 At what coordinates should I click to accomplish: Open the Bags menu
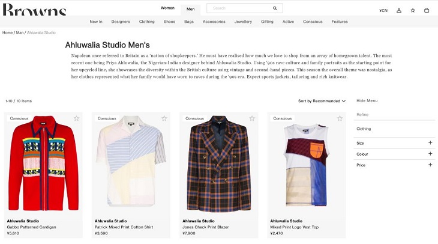click(x=189, y=22)
